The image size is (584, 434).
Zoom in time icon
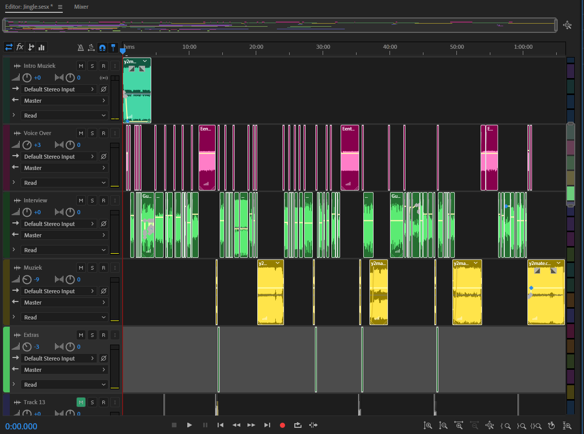(x=459, y=426)
